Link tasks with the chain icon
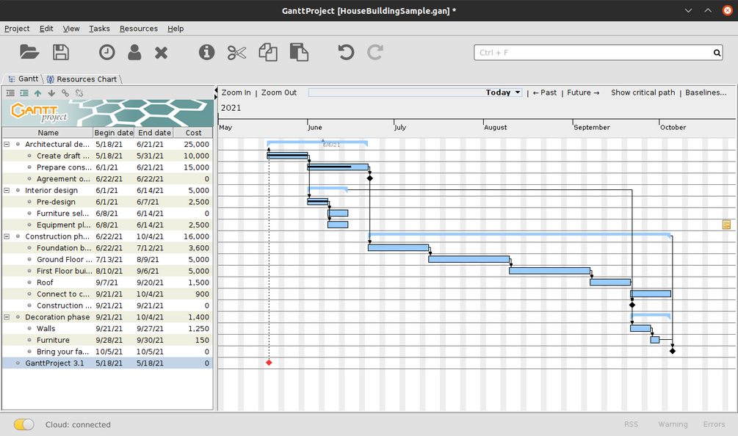 point(65,93)
